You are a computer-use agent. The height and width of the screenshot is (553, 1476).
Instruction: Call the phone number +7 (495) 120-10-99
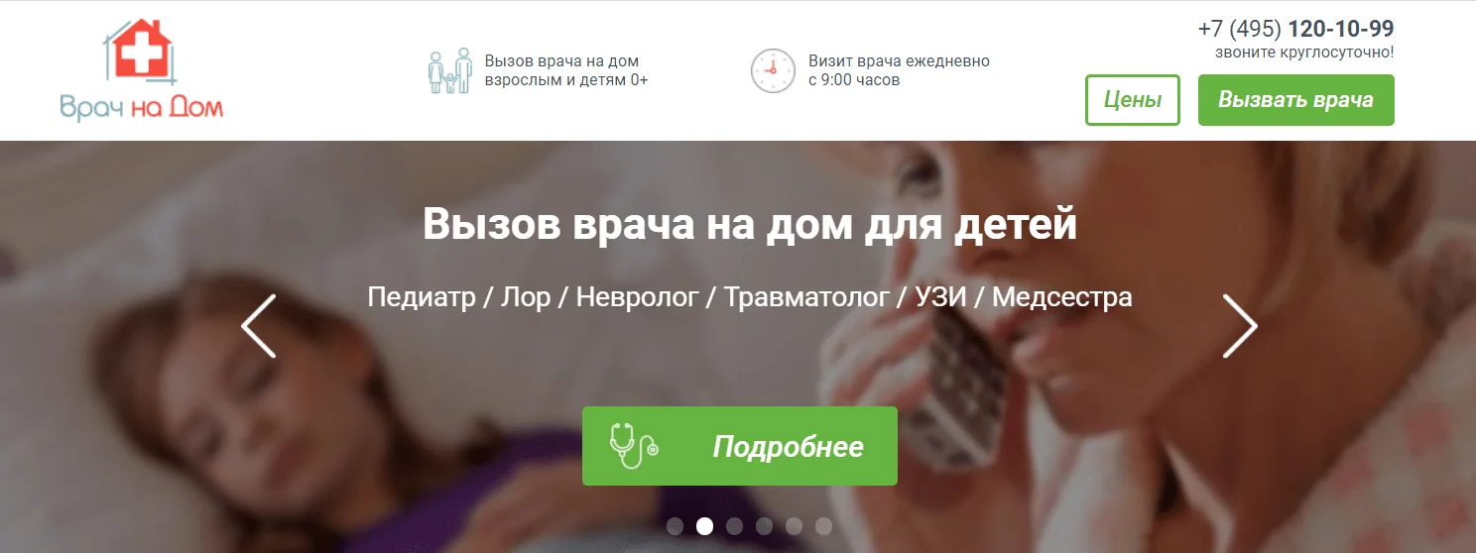pos(1295,28)
